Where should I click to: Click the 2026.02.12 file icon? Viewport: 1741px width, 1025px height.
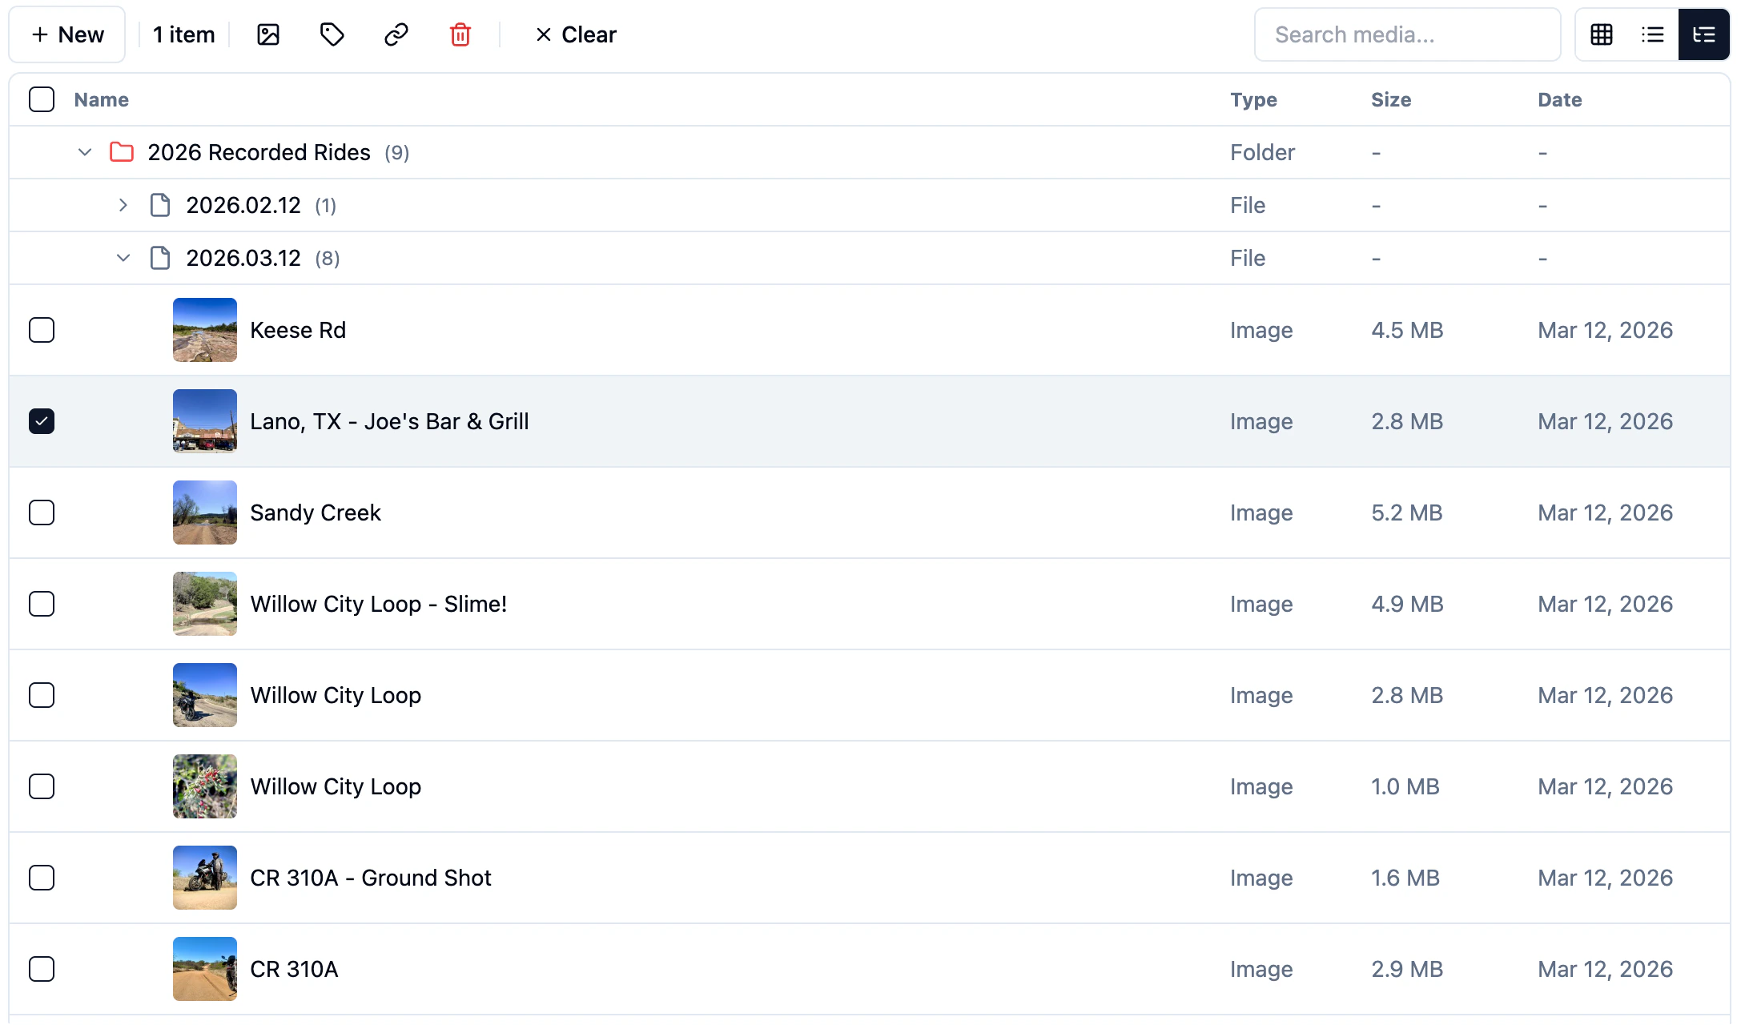click(x=160, y=205)
